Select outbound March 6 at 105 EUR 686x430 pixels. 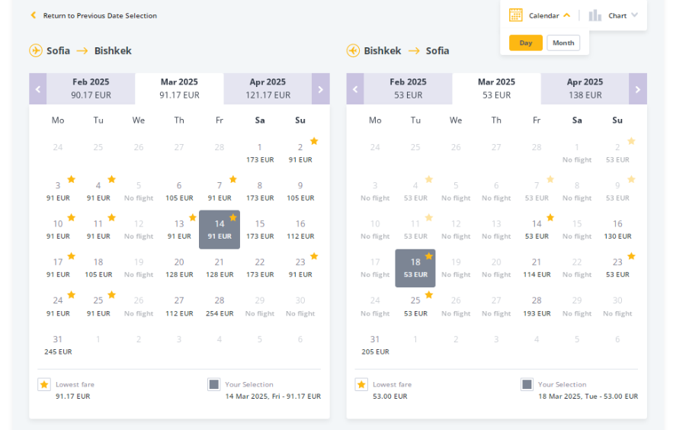179,191
